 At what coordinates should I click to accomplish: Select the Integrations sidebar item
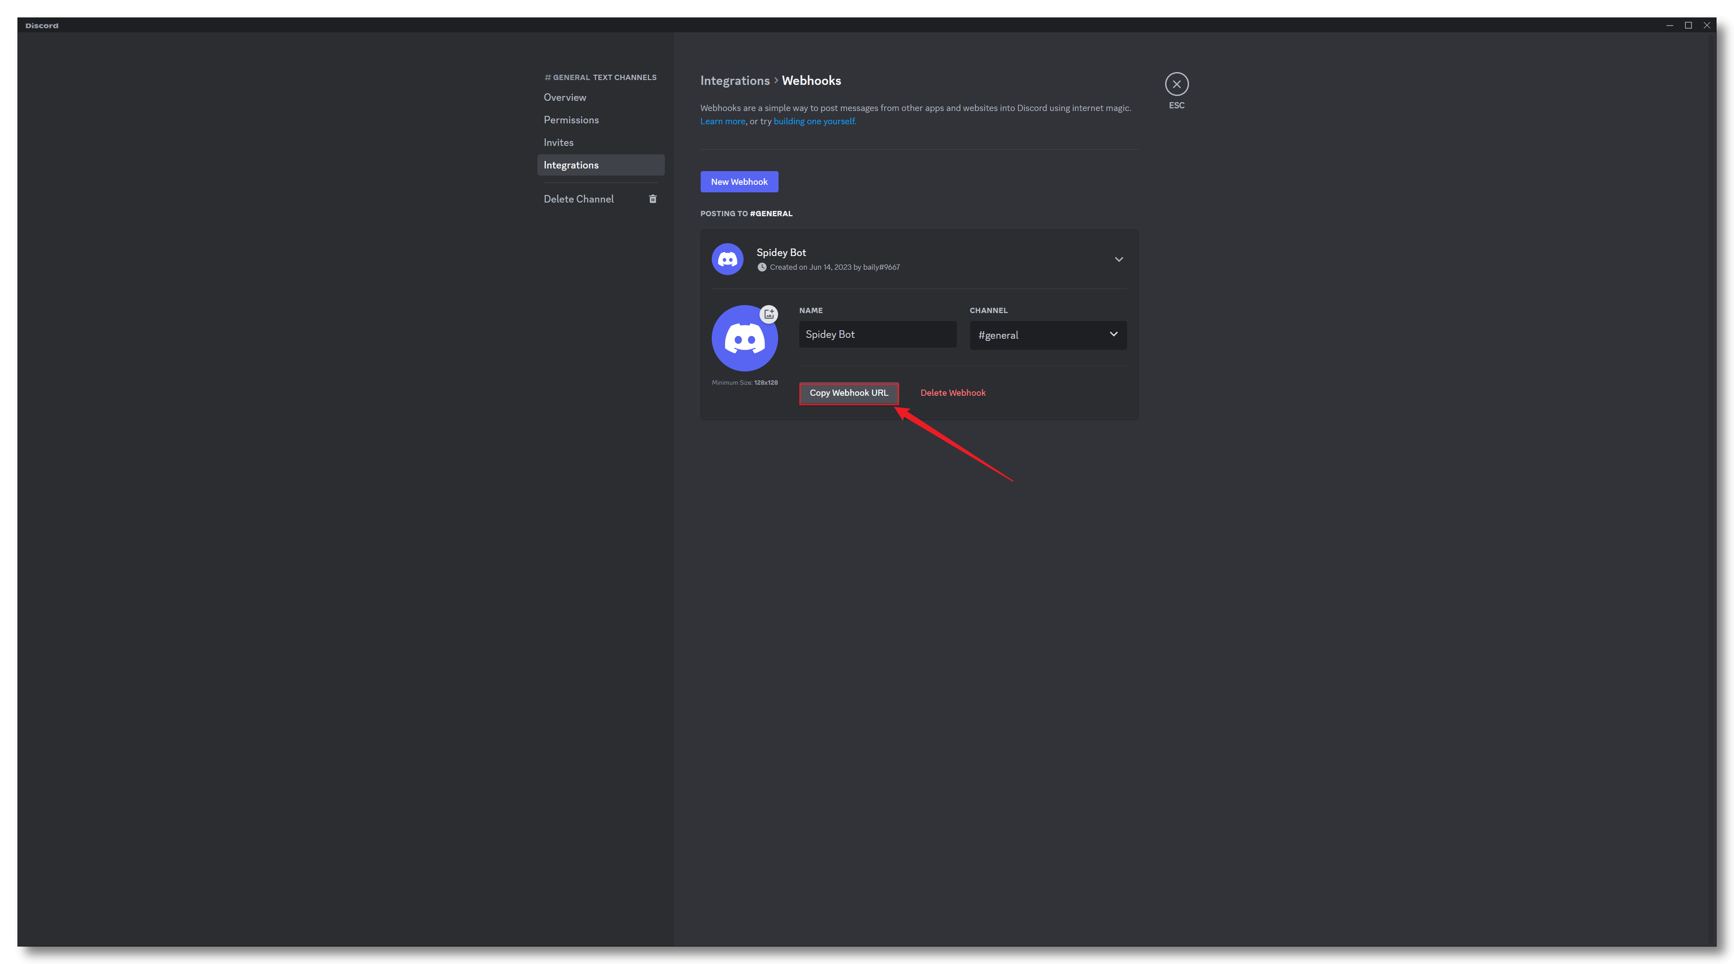571,165
